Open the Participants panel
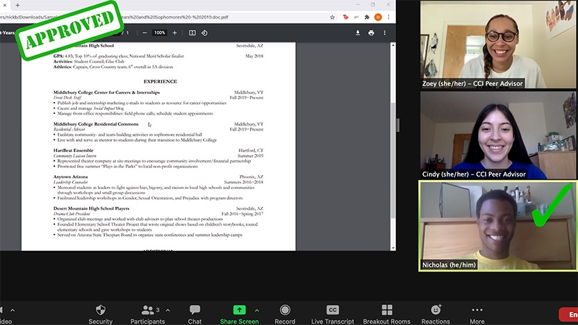 147,315
